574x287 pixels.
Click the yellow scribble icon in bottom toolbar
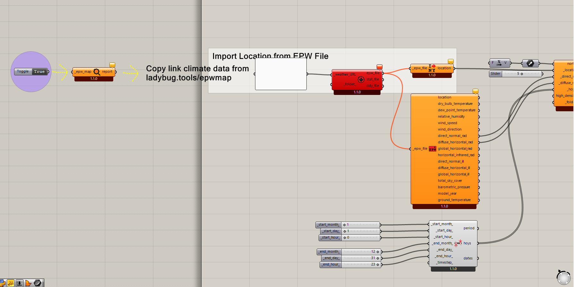pyautogui.click(x=11, y=283)
